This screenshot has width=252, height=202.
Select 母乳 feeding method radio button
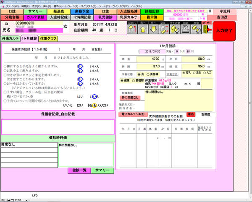(184, 73)
